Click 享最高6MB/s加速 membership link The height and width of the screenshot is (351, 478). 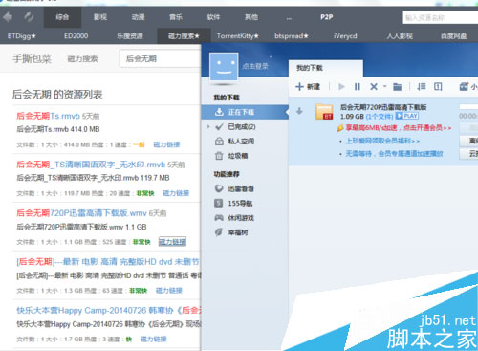[x=399, y=128]
